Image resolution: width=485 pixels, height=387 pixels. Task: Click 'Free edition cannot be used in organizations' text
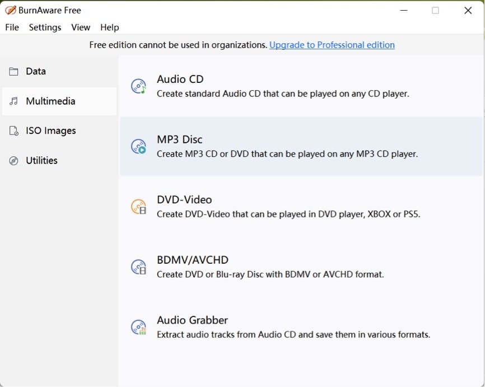pos(178,45)
